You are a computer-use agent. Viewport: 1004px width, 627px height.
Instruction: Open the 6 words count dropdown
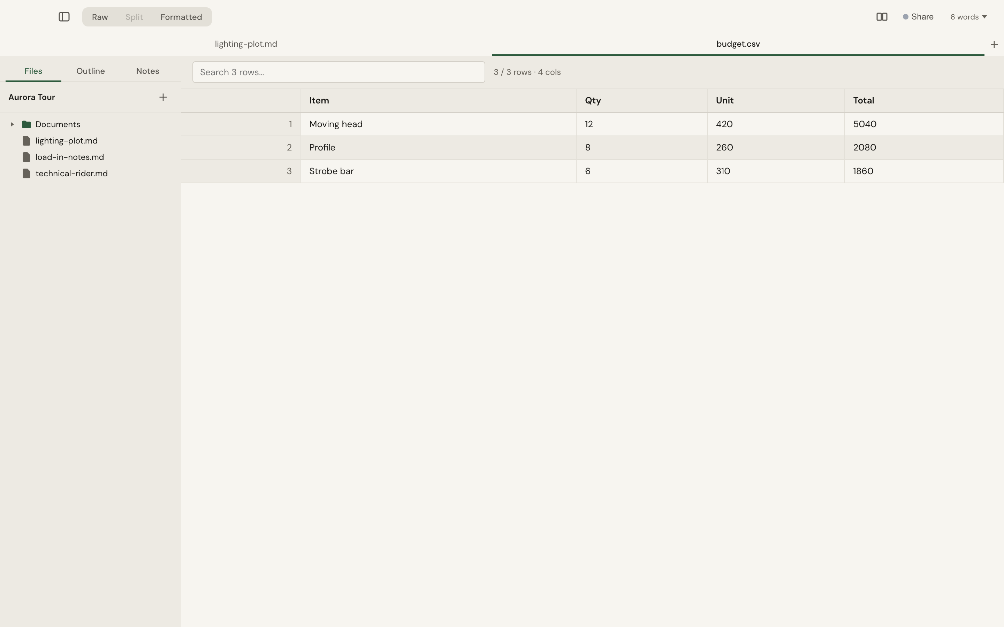(968, 17)
